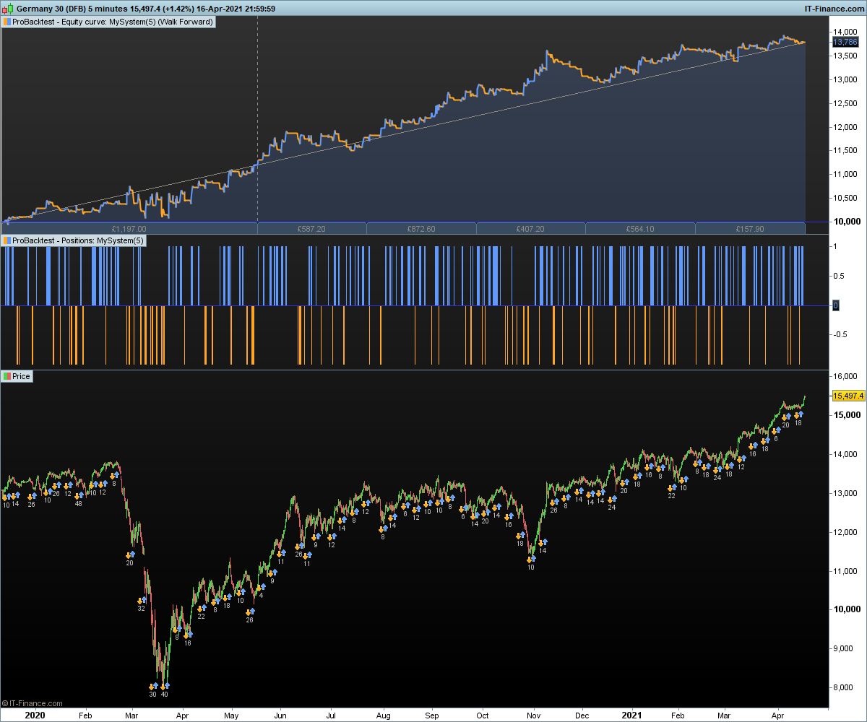The width and height of the screenshot is (867, 722).
Task: Select the walk-forward segment £564.10
Action: click(639, 228)
